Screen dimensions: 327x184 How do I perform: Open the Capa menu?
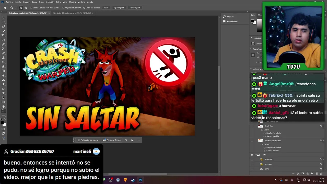point(34,2)
